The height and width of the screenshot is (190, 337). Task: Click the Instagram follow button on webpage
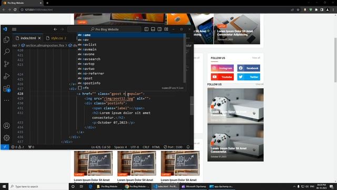pyautogui.click(x=222, y=68)
